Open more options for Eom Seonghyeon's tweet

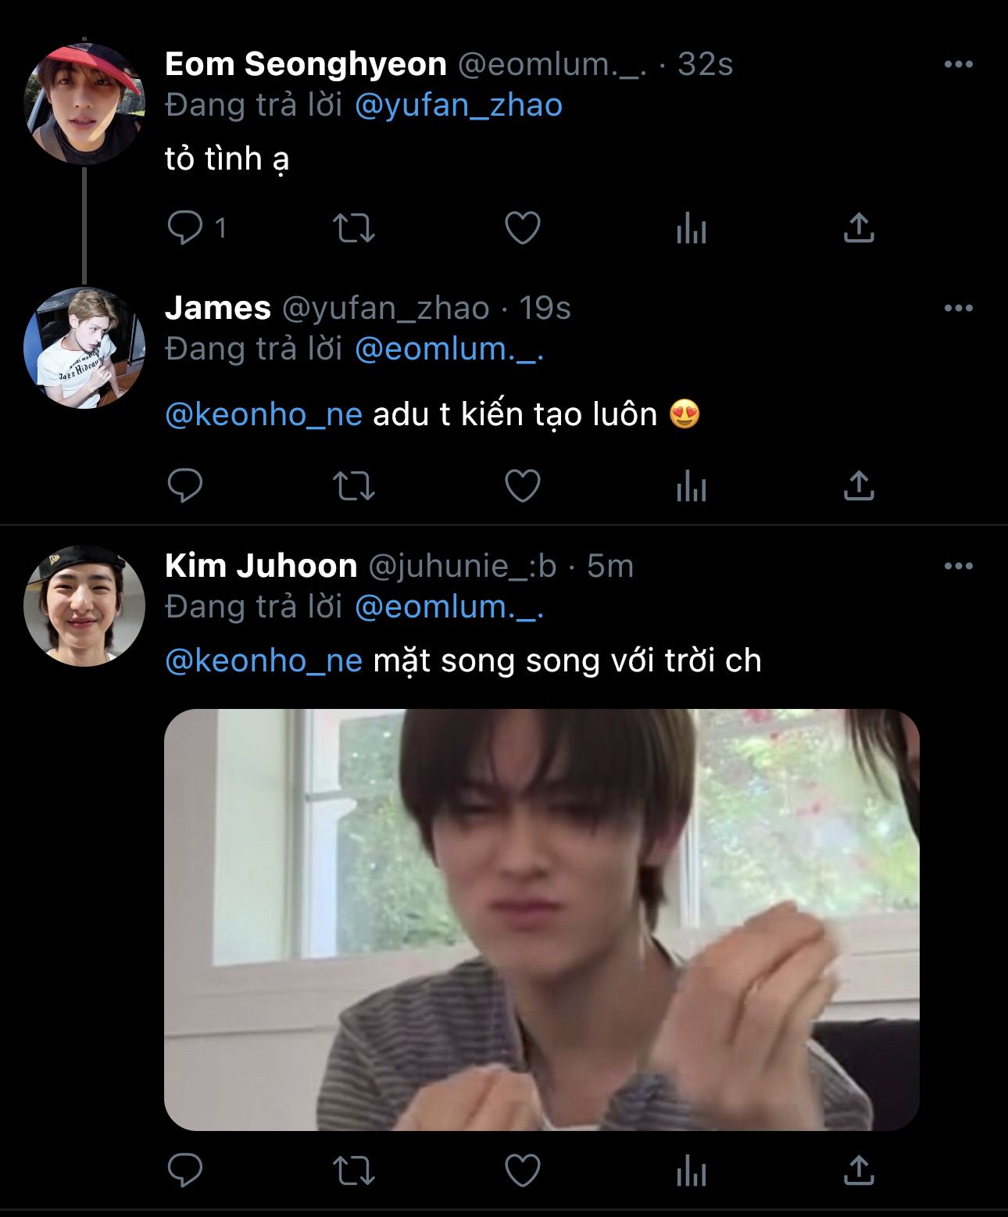point(958,64)
